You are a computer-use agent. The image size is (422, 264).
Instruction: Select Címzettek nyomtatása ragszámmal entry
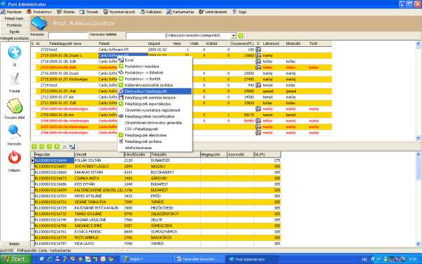[155, 110]
